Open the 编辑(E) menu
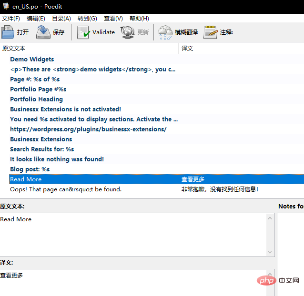This screenshot has width=304, height=296. tap(36, 19)
